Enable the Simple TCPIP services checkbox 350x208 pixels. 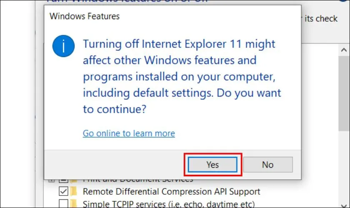click(x=64, y=204)
